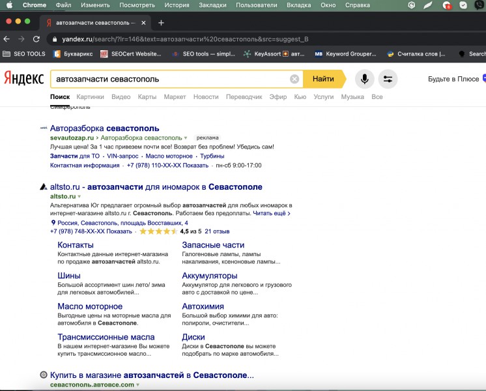Open search settings filters icon
The width and height of the screenshot is (486, 391).
[x=388, y=79]
